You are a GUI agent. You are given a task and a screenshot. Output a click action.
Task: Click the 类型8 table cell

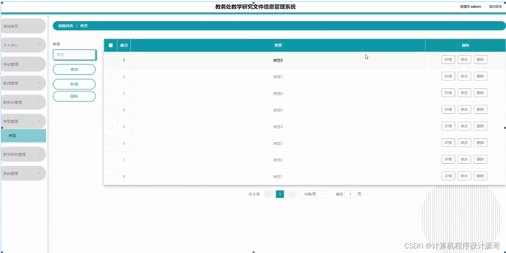[x=278, y=60]
